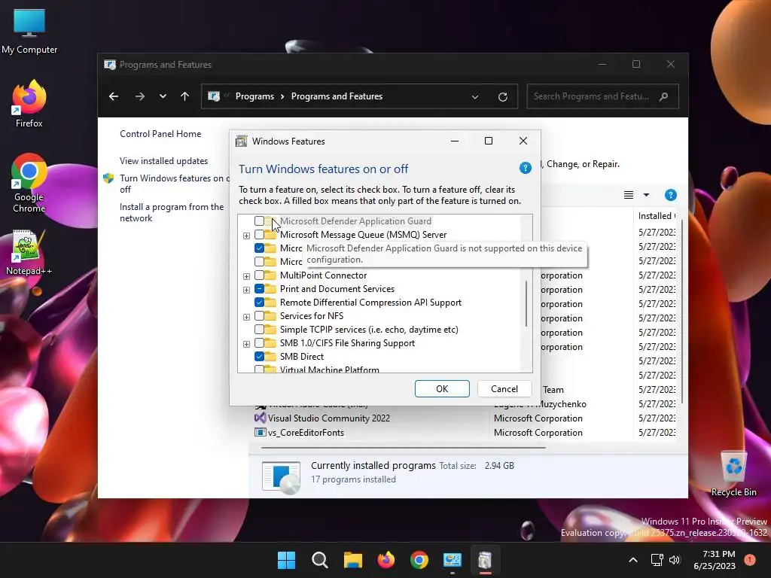Check Microsoft Message Queue (MSMQ) Server box
This screenshot has width=771, height=578.
point(259,235)
